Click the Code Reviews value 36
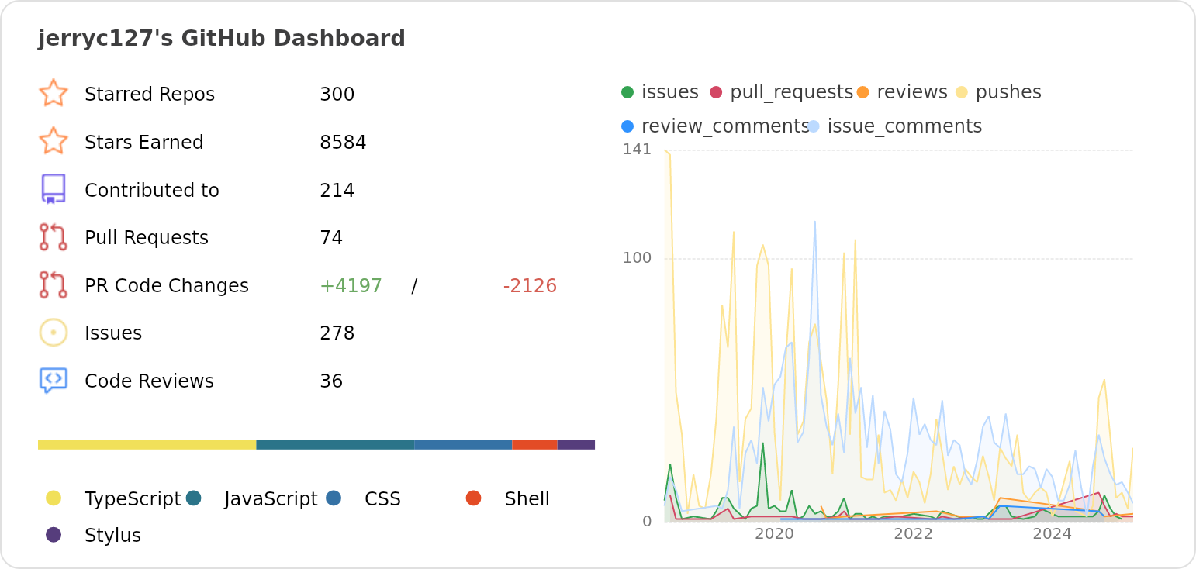 tap(331, 381)
